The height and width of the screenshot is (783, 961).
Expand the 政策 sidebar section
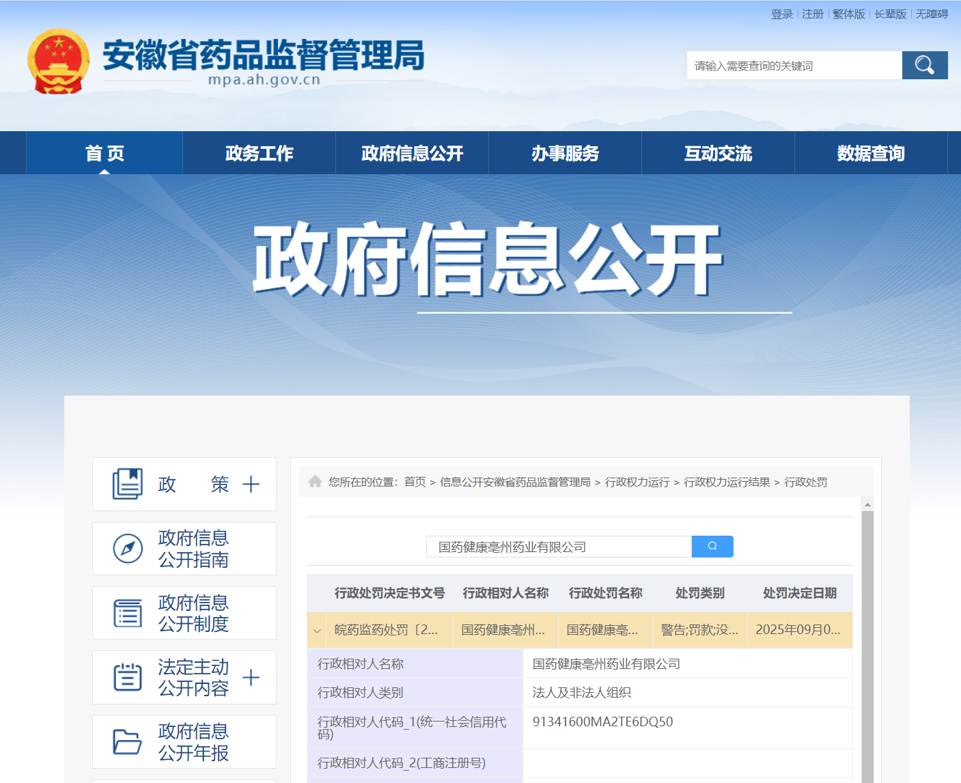coord(251,484)
